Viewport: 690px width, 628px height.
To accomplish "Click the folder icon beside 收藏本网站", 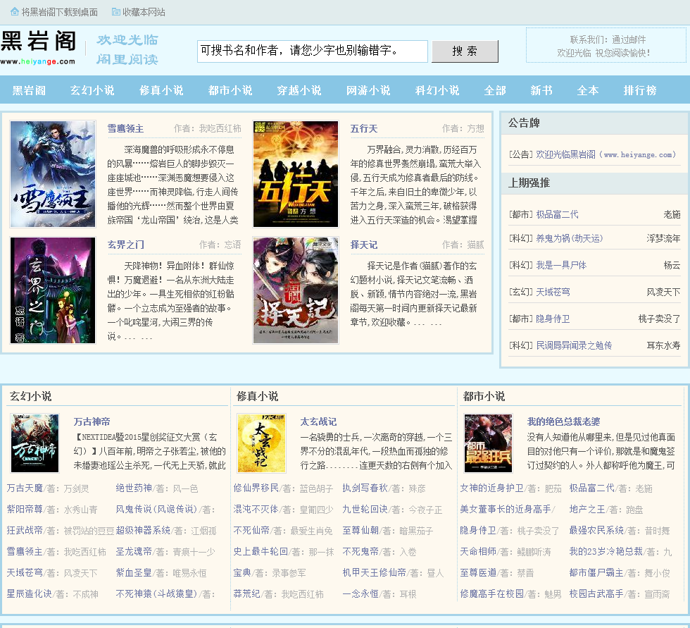I will click(x=115, y=12).
